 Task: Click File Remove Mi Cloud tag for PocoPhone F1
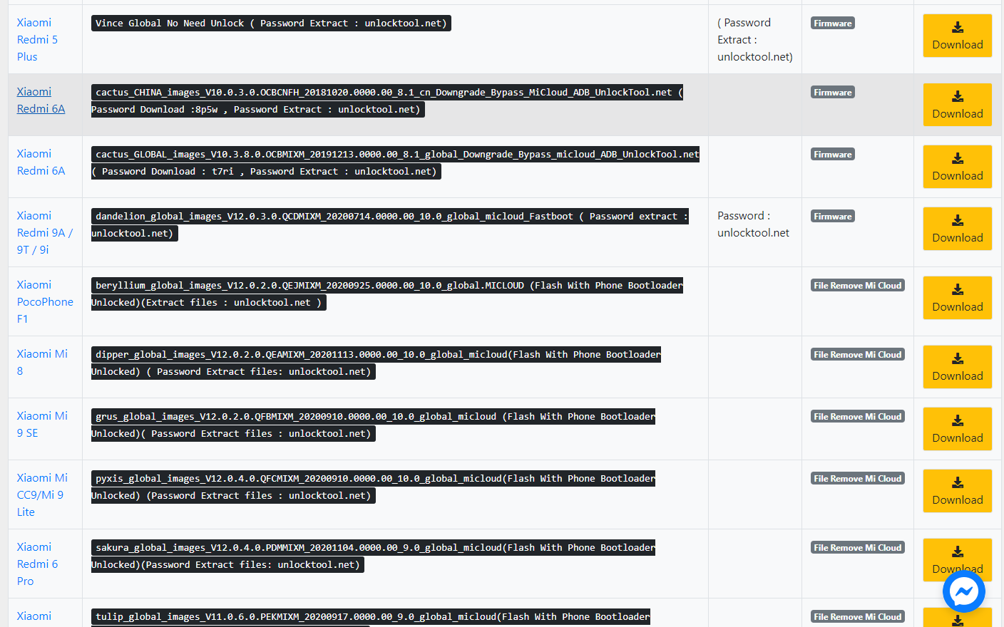(x=857, y=286)
